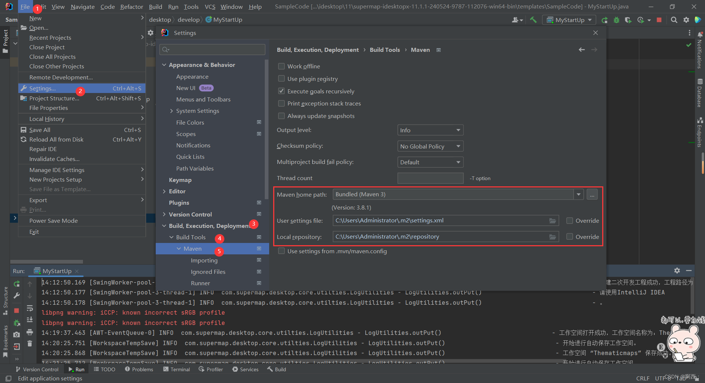Image resolution: width=705 pixels, height=383 pixels.
Task: Click the Thread count input field
Action: (430, 178)
